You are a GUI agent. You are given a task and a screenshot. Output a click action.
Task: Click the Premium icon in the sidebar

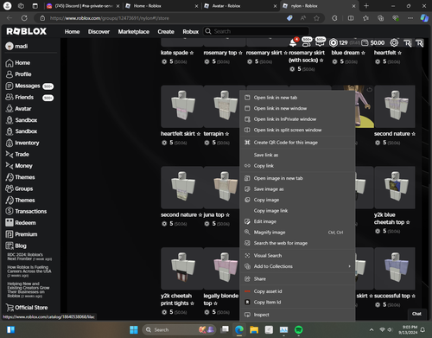coord(10,234)
